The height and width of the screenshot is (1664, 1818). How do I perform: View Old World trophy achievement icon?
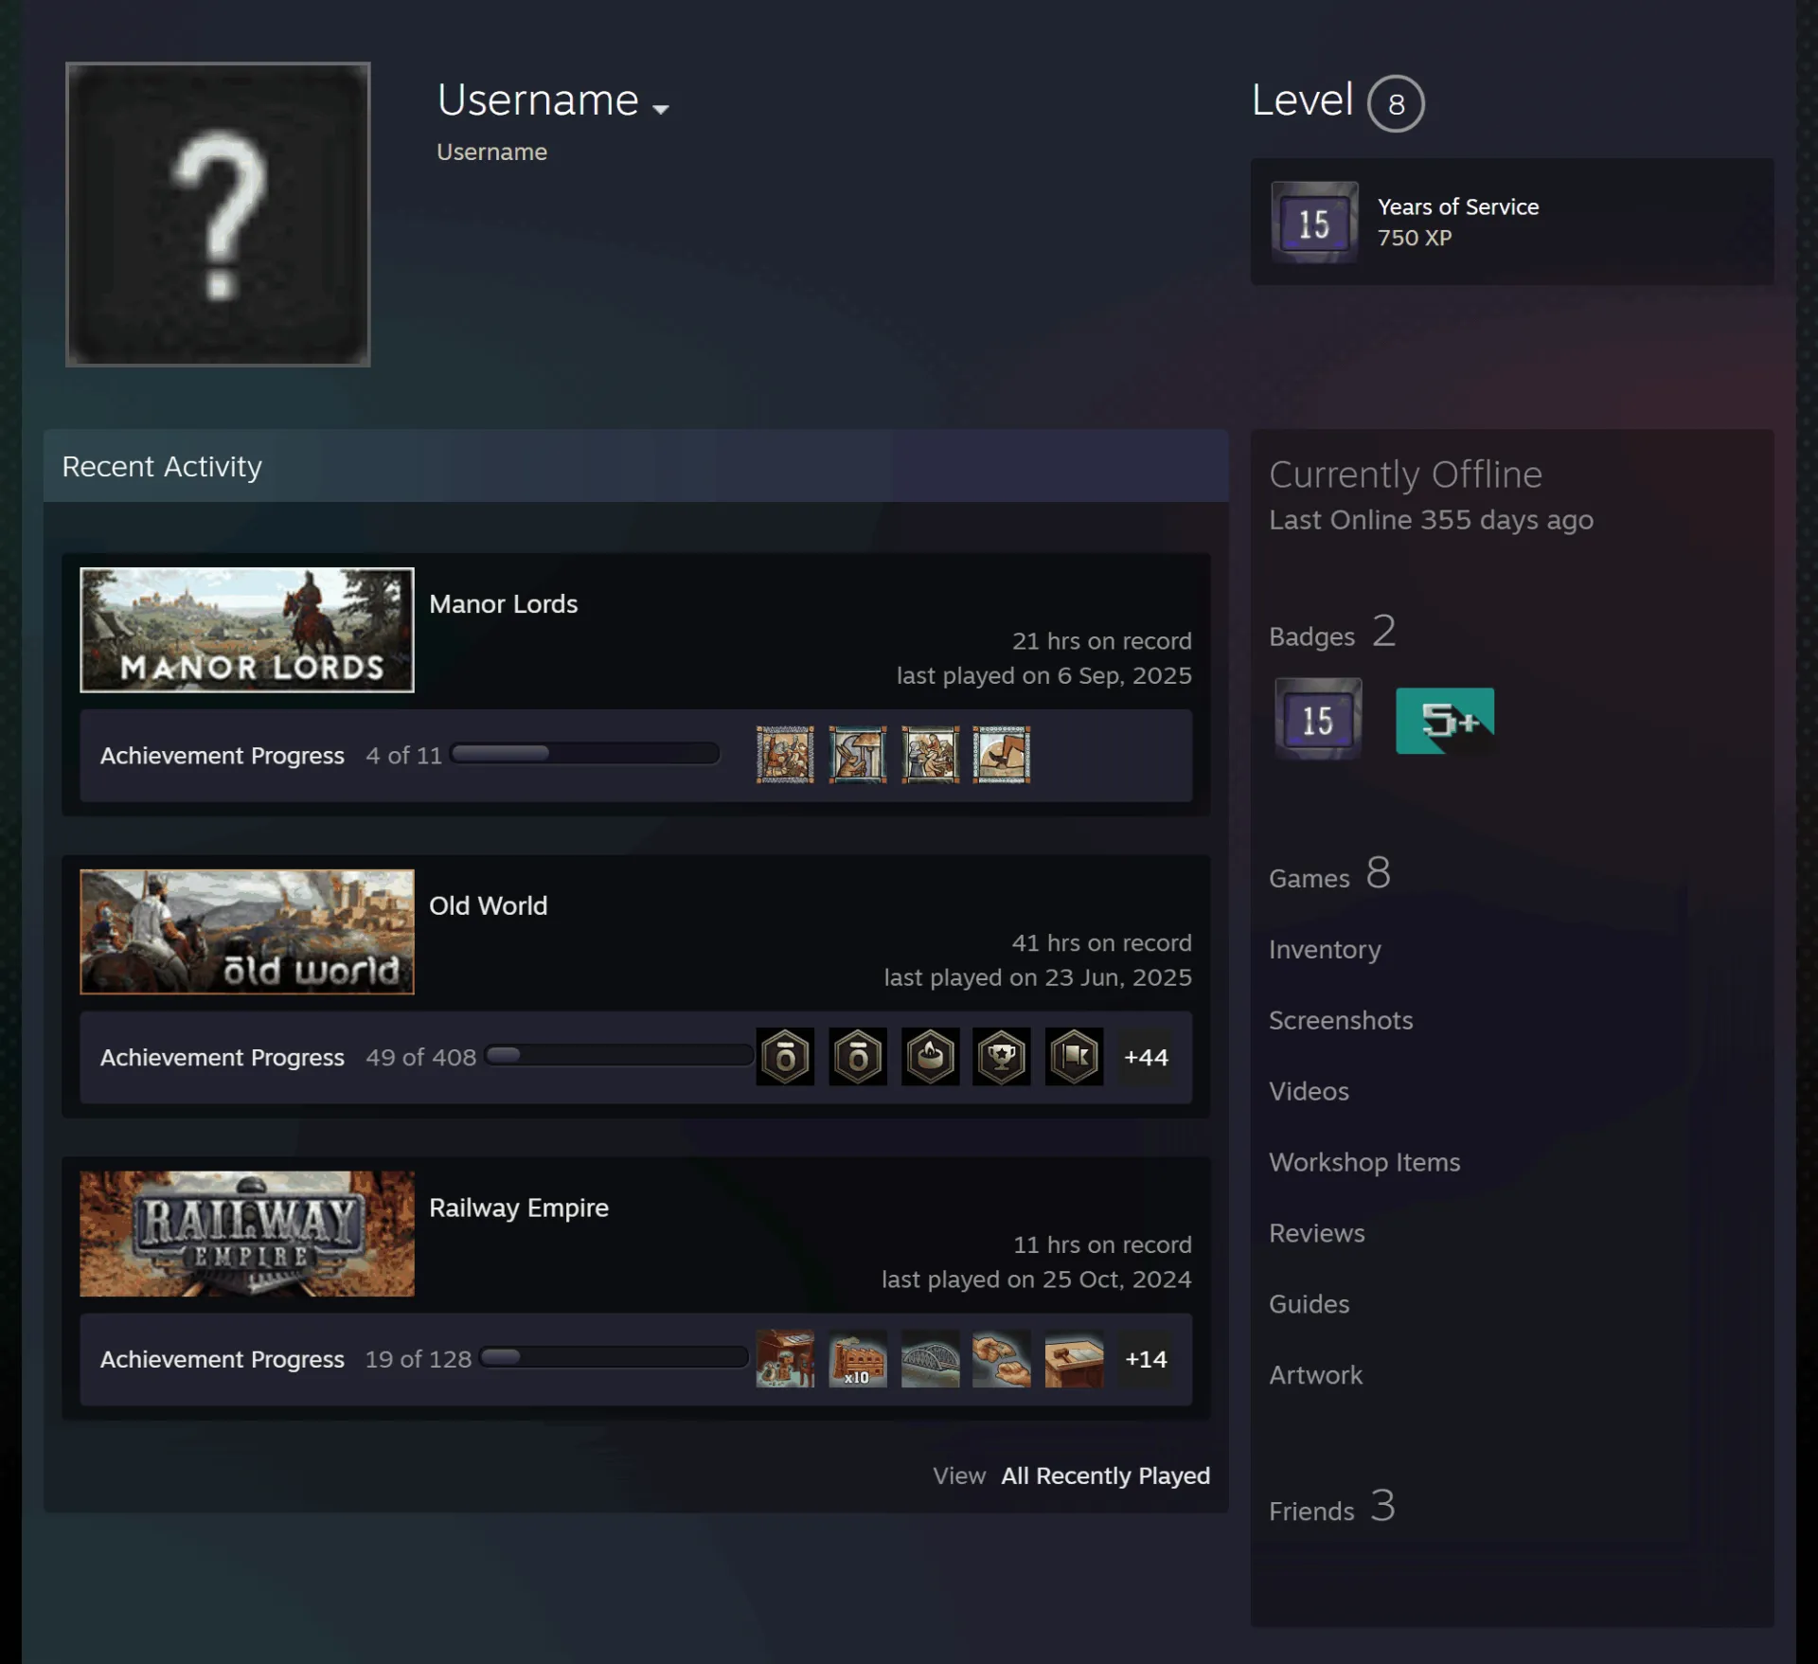click(1002, 1056)
